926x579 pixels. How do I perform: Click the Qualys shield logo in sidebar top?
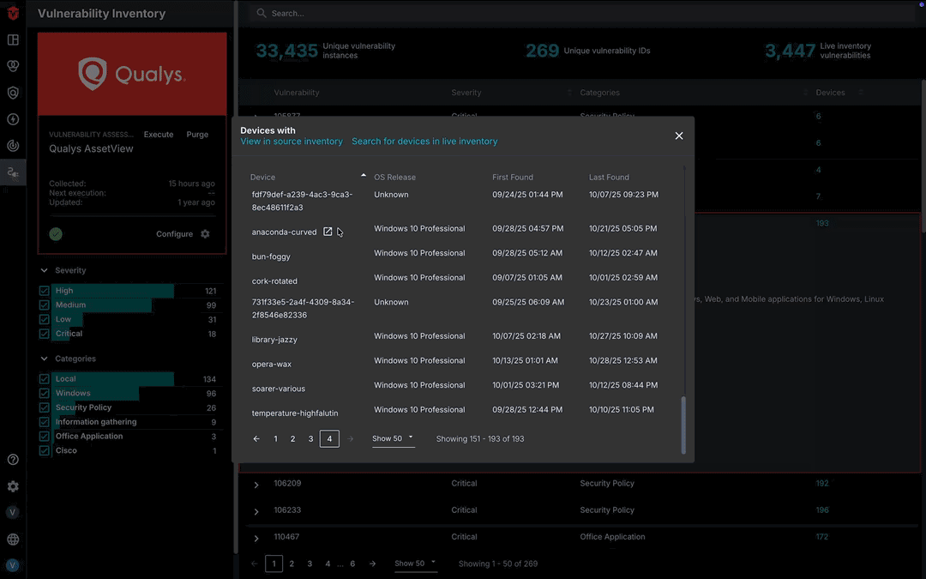pyautogui.click(x=13, y=13)
